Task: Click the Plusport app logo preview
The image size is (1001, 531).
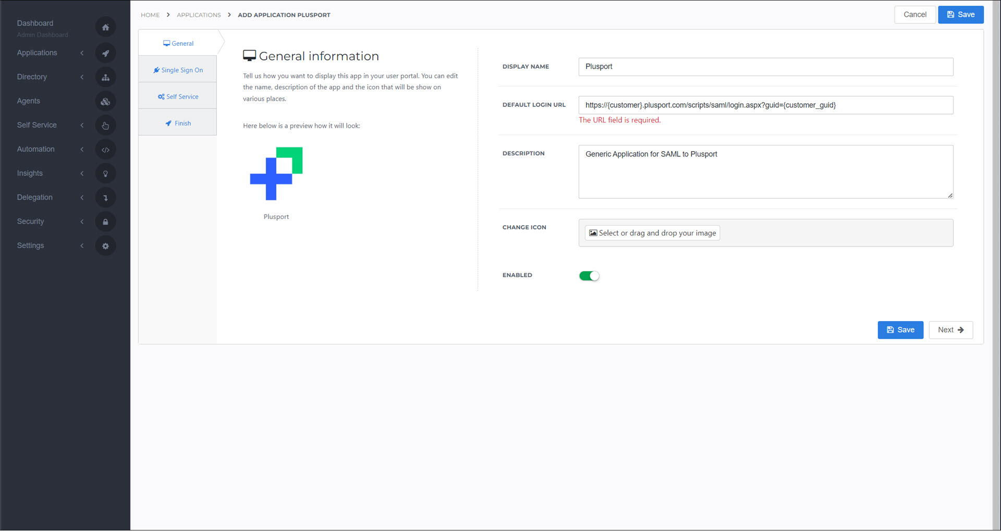Action: tap(276, 174)
